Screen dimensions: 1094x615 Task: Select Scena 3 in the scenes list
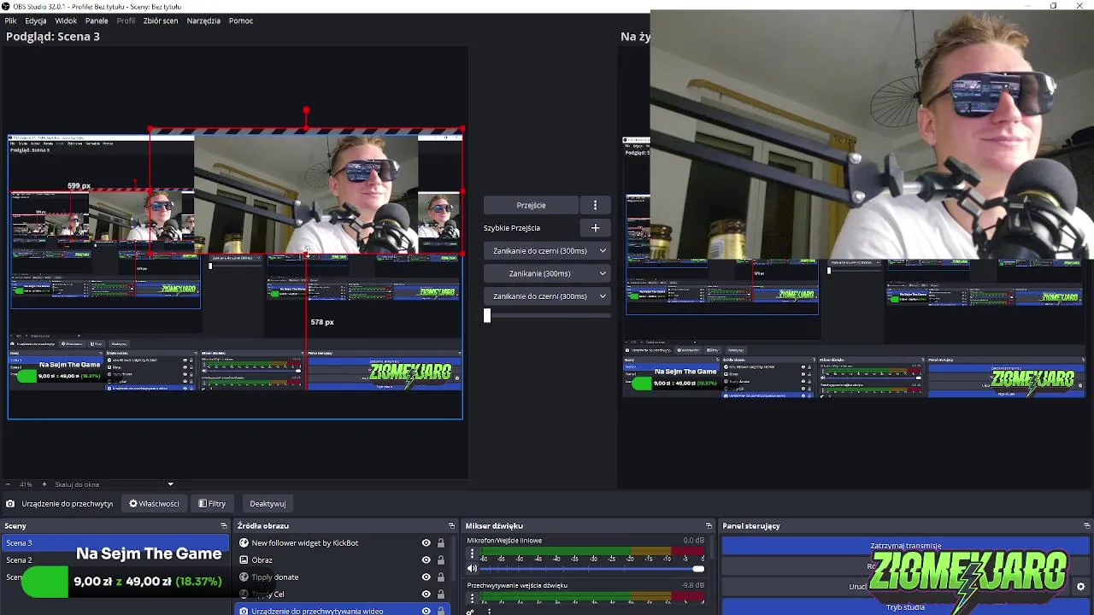[116, 543]
